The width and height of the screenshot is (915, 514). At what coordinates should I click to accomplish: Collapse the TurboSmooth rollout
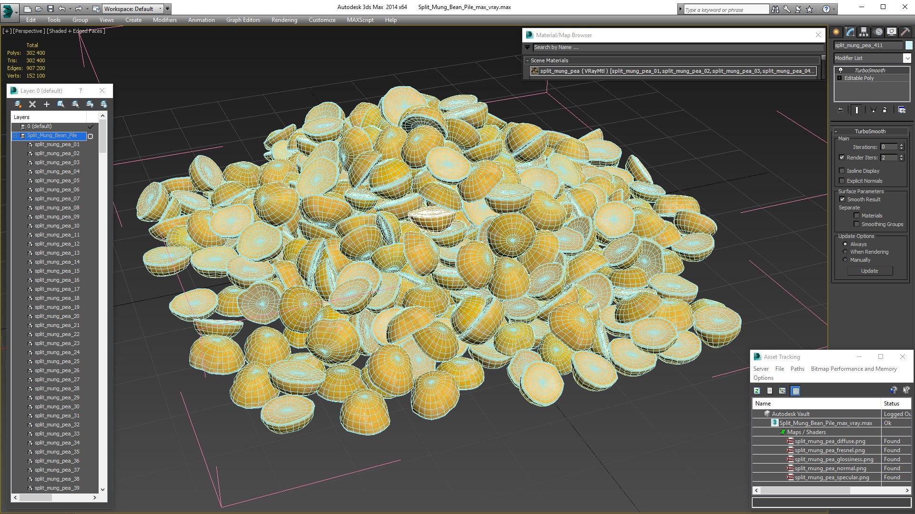click(870, 131)
